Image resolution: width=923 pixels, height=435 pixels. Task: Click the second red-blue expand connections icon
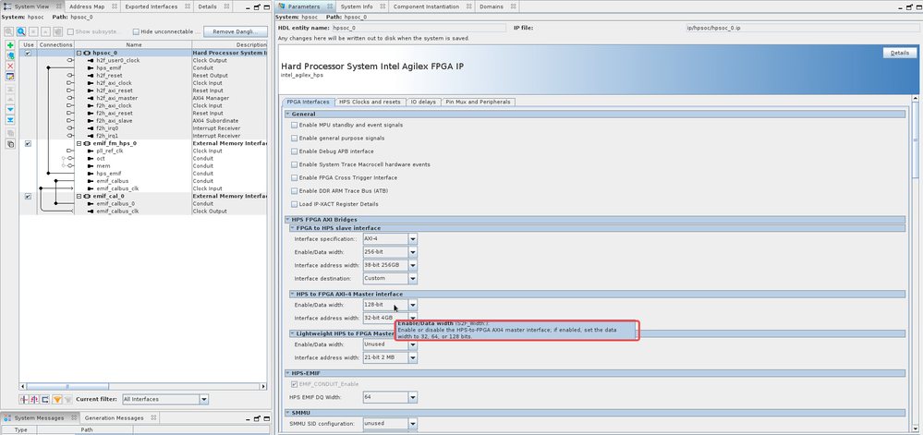click(x=35, y=399)
